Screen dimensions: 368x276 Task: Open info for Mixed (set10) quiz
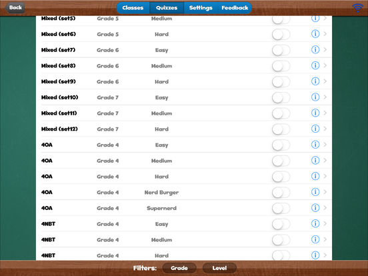click(315, 97)
